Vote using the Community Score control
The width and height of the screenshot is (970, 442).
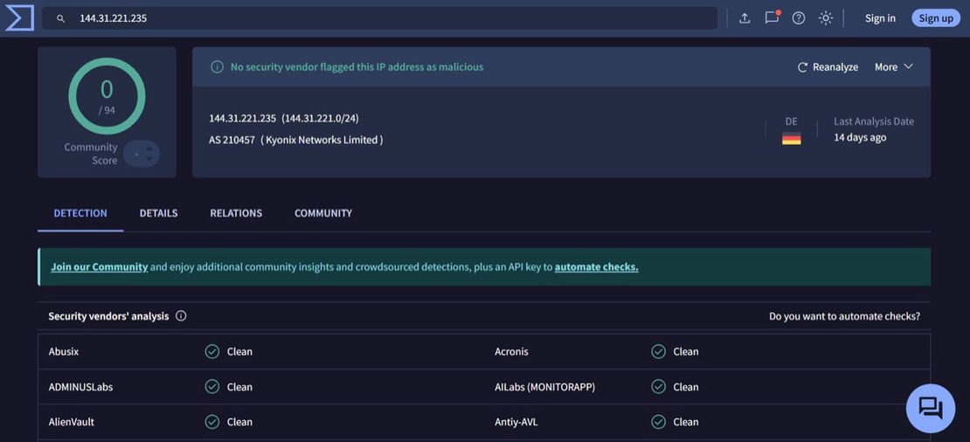[x=142, y=154]
